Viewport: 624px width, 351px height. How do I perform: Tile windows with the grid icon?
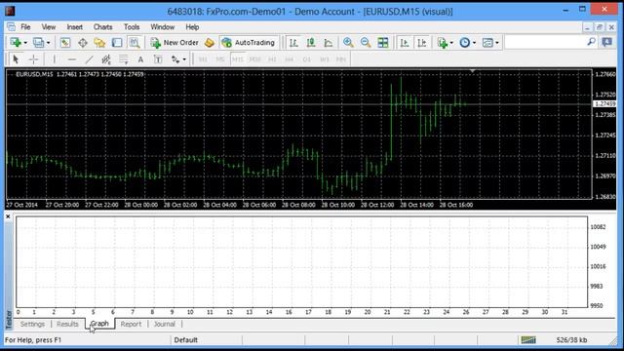(x=383, y=43)
